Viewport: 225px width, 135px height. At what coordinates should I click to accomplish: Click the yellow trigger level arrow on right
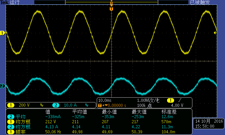point(215,33)
